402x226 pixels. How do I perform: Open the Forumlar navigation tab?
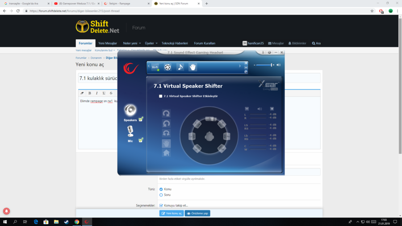click(x=85, y=43)
